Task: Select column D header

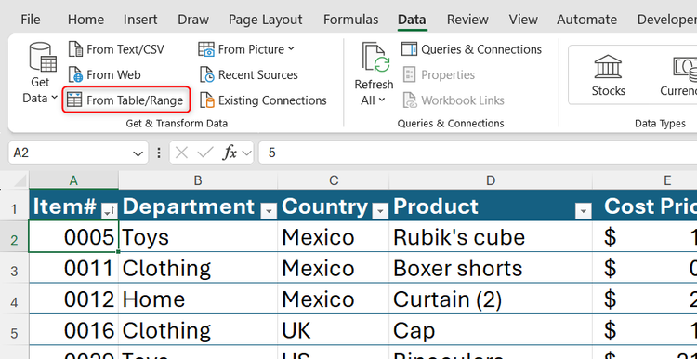Action: click(x=491, y=180)
